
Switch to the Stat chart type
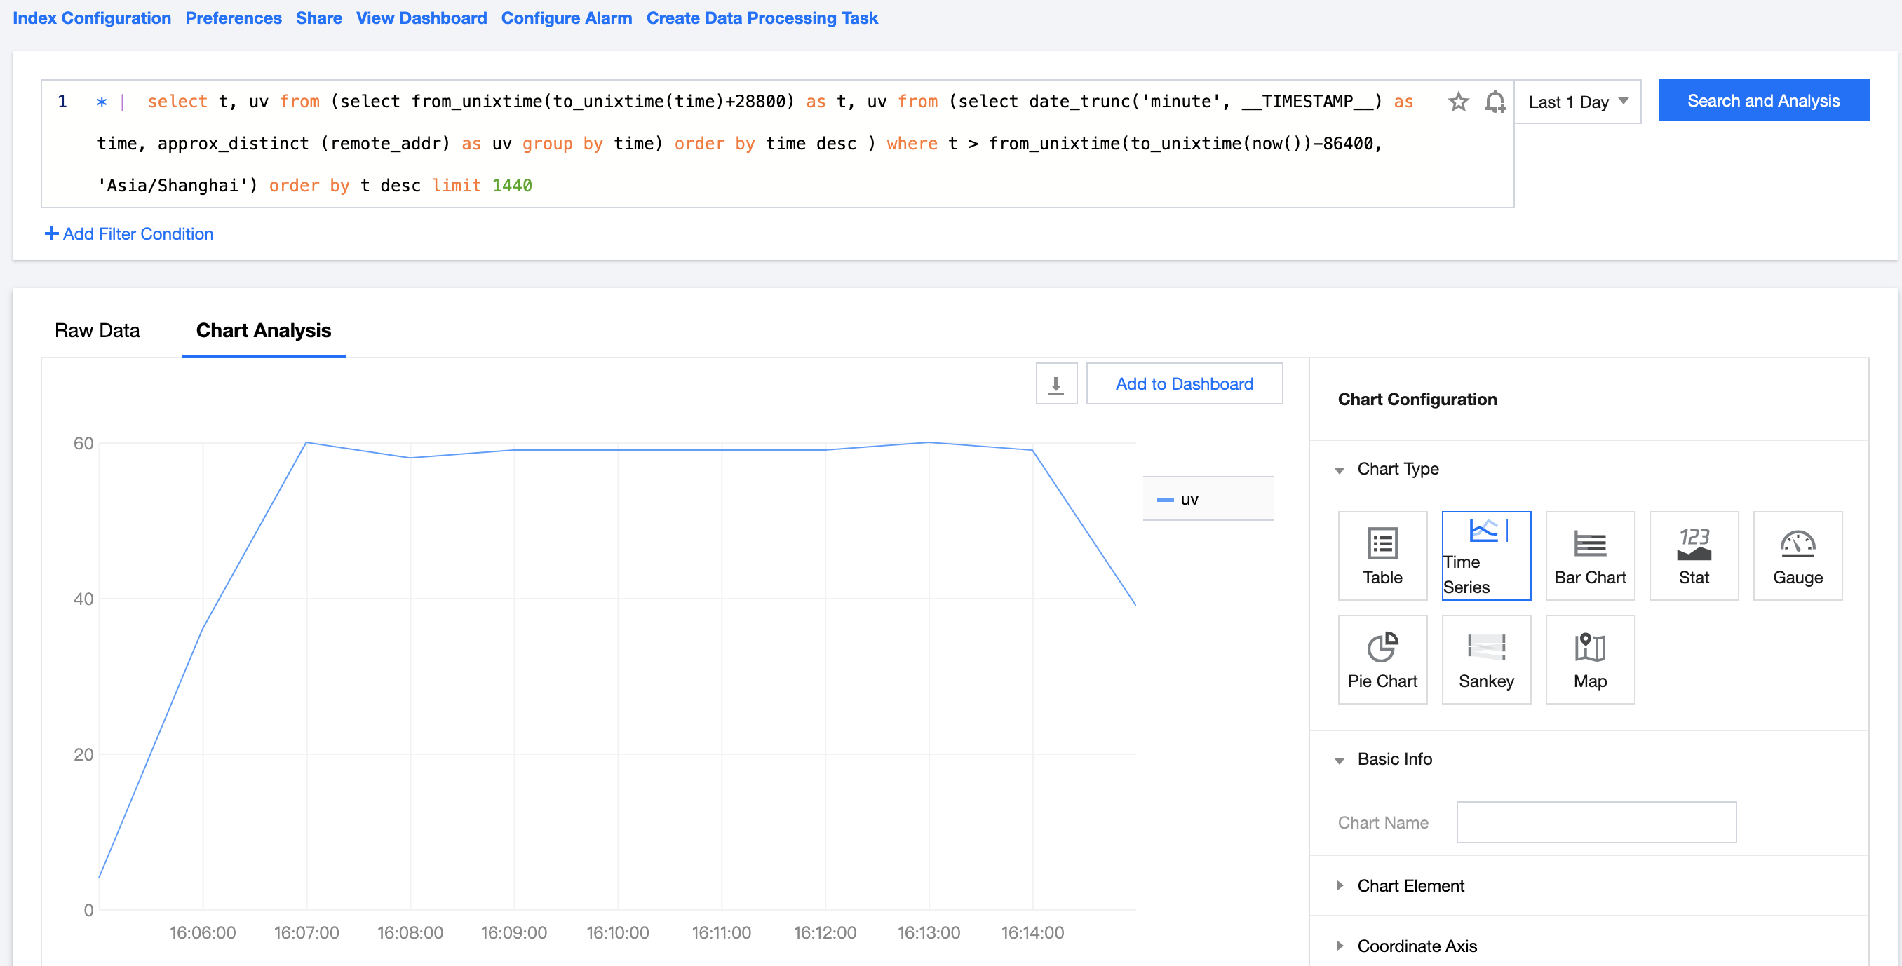[1693, 555]
